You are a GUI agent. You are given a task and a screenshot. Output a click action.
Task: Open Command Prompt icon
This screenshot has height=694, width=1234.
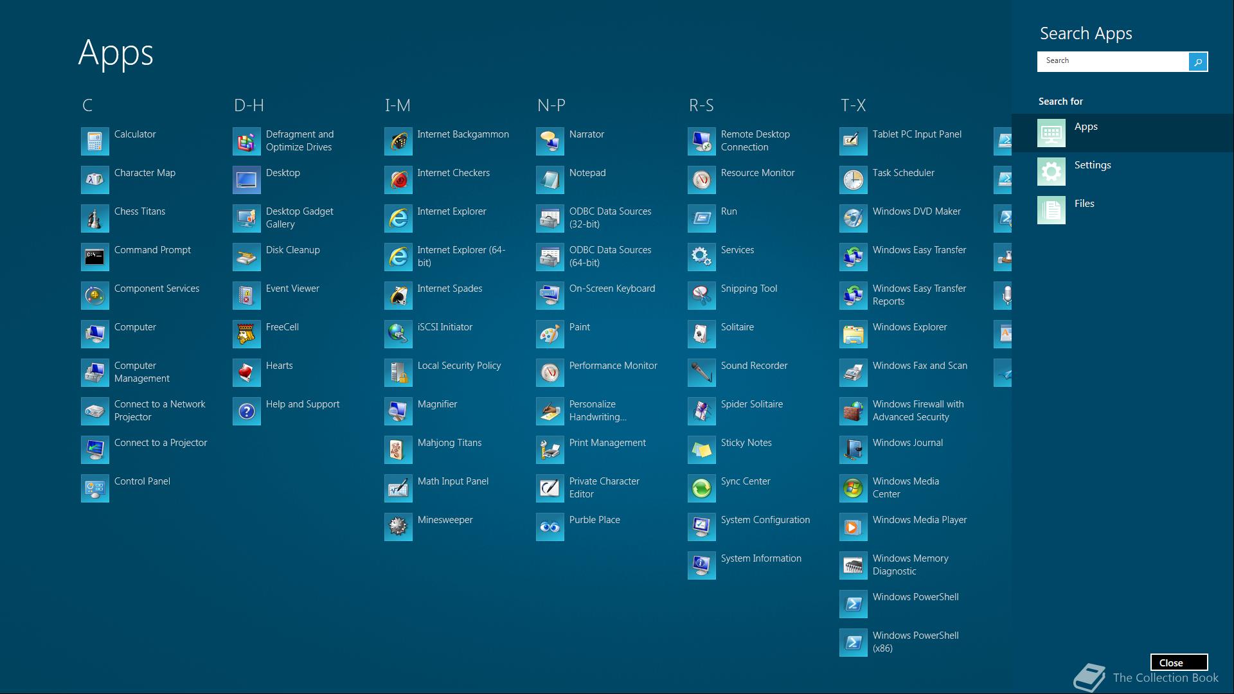pyautogui.click(x=95, y=257)
